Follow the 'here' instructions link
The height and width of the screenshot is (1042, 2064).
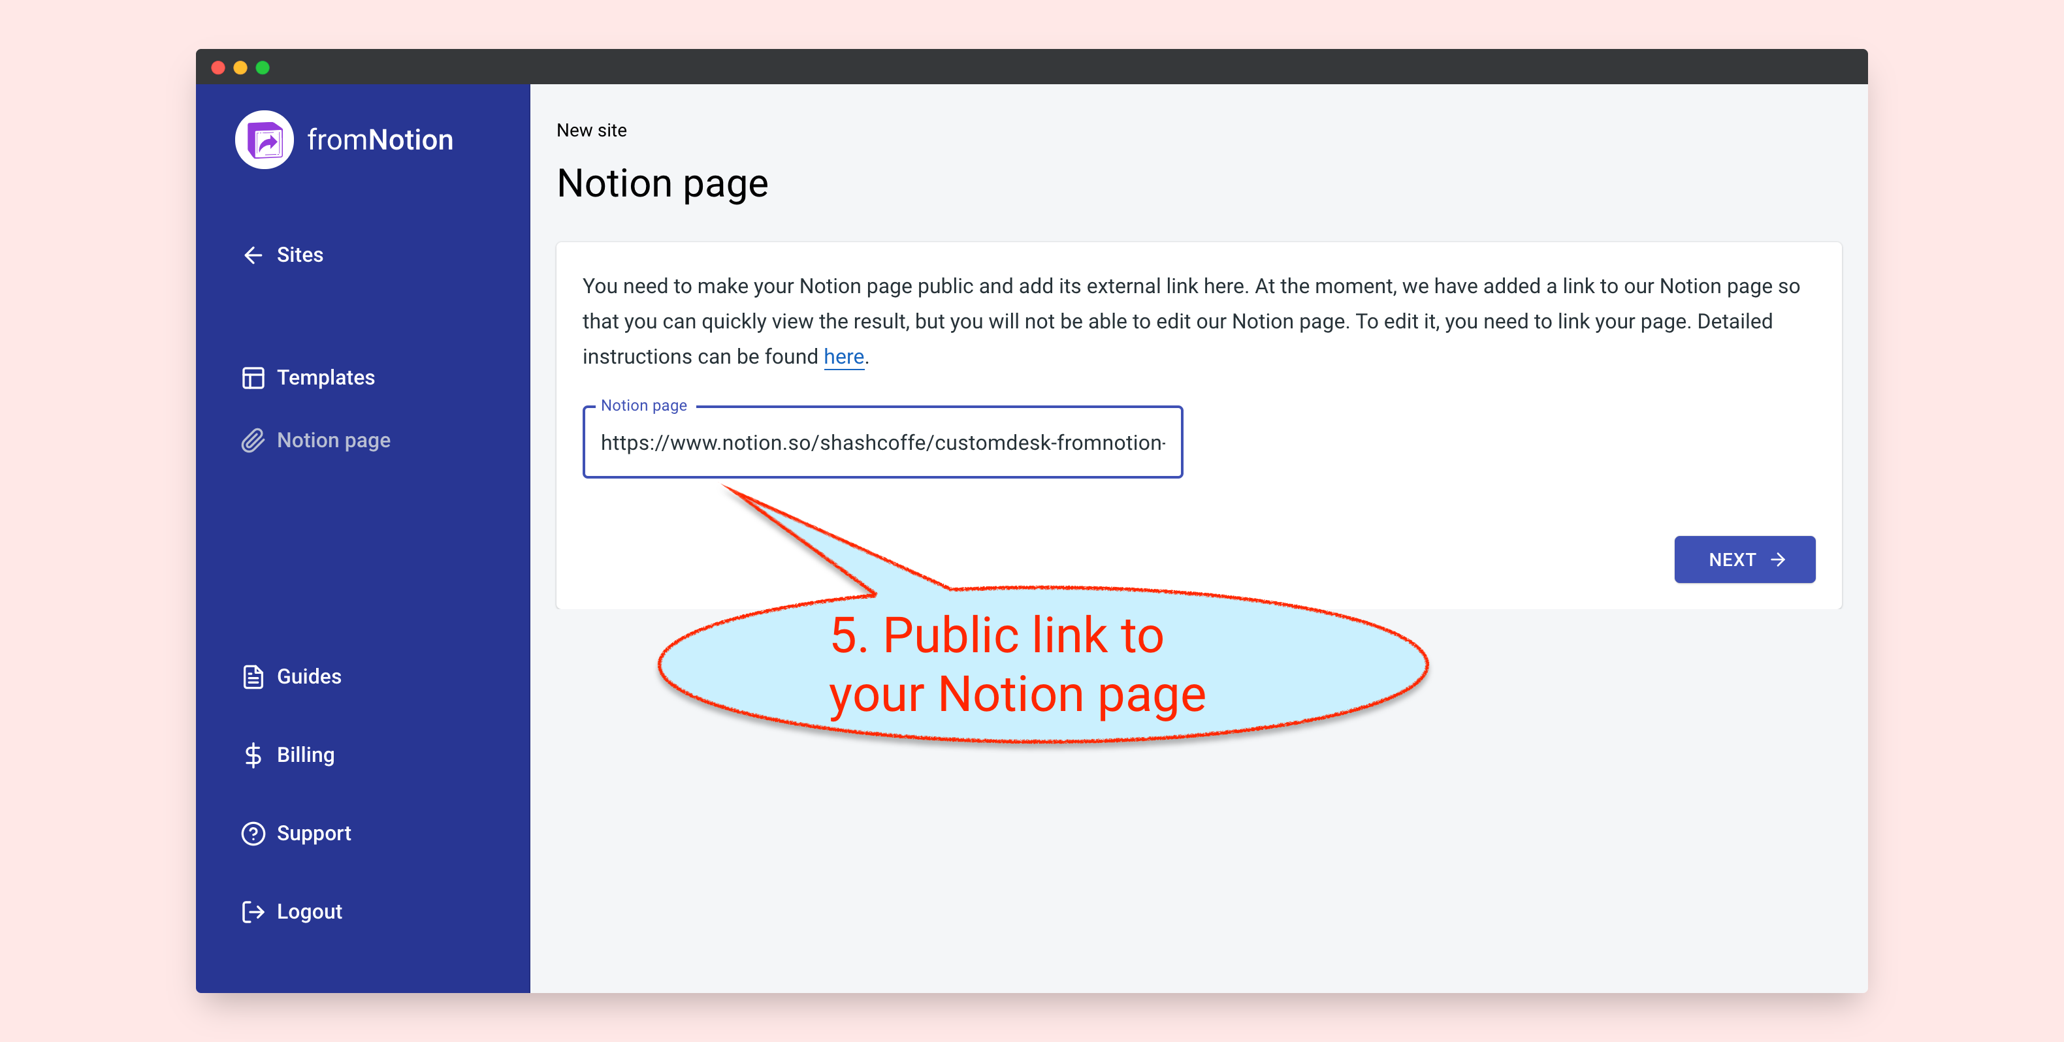click(x=843, y=356)
